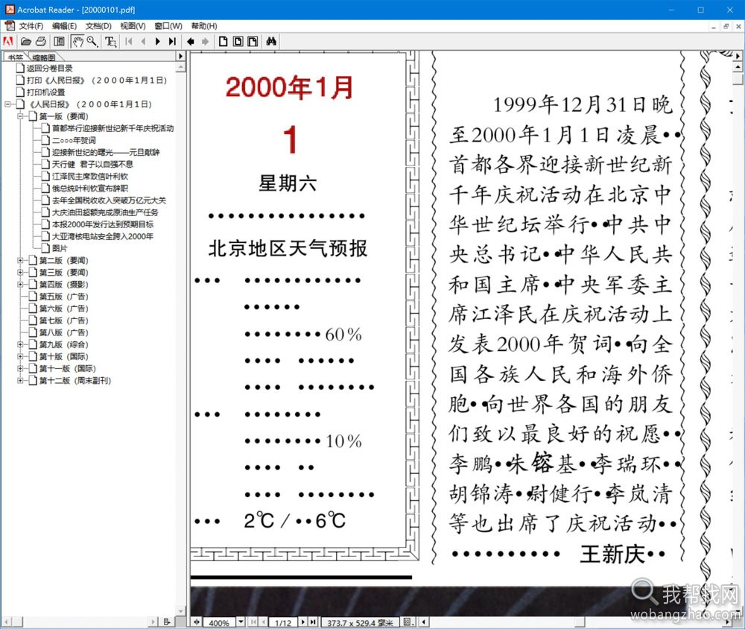Go to previous page using toolbar
This screenshot has width=745, height=629.
(x=143, y=42)
